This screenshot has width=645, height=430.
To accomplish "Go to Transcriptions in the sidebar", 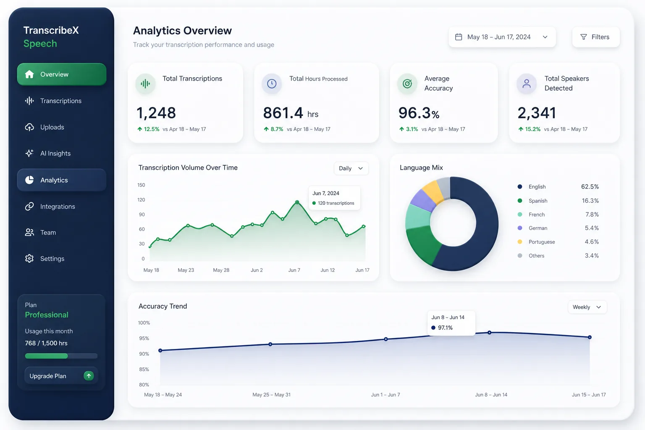I will click(62, 101).
